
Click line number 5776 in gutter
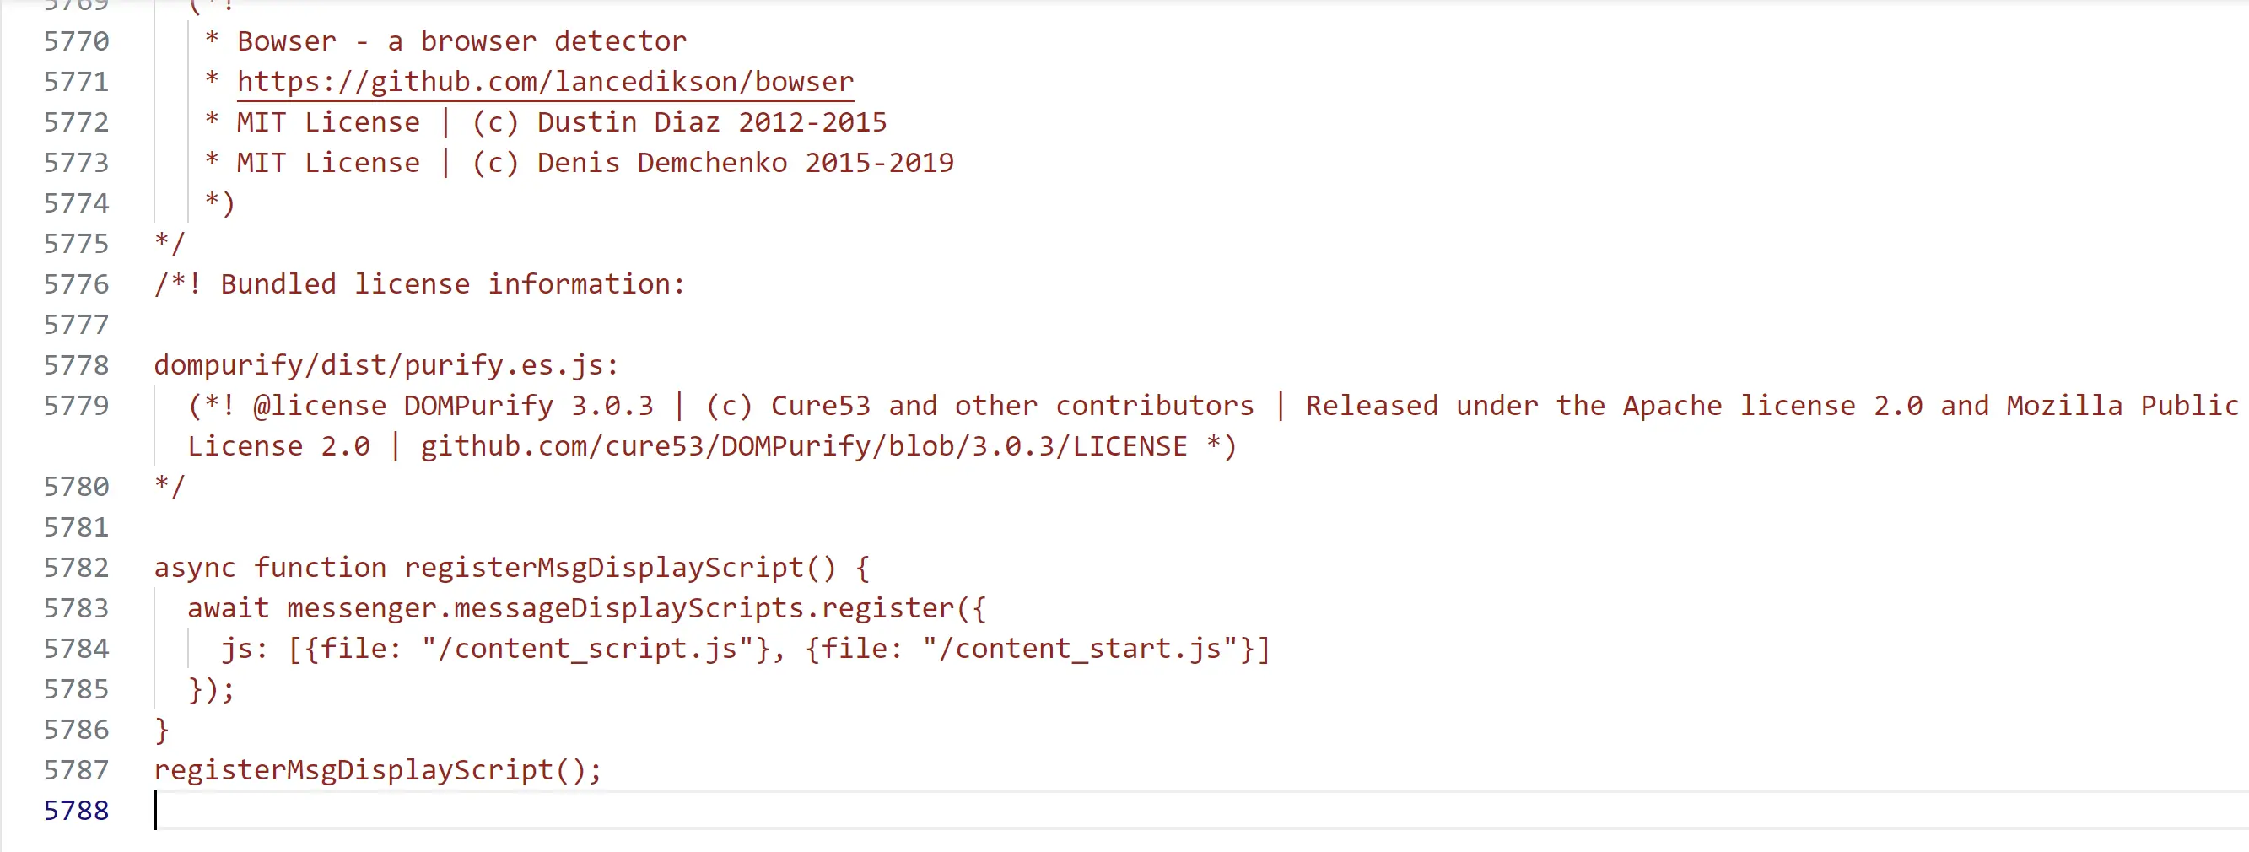[77, 284]
